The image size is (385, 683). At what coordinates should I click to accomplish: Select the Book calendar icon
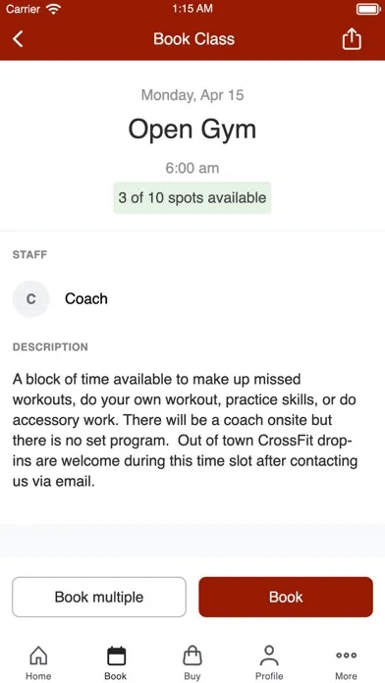click(x=116, y=656)
